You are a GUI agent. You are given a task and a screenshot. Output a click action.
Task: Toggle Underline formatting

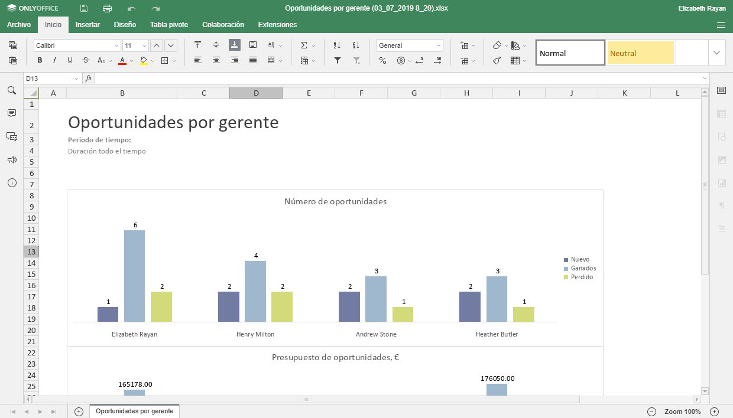(x=70, y=60)
